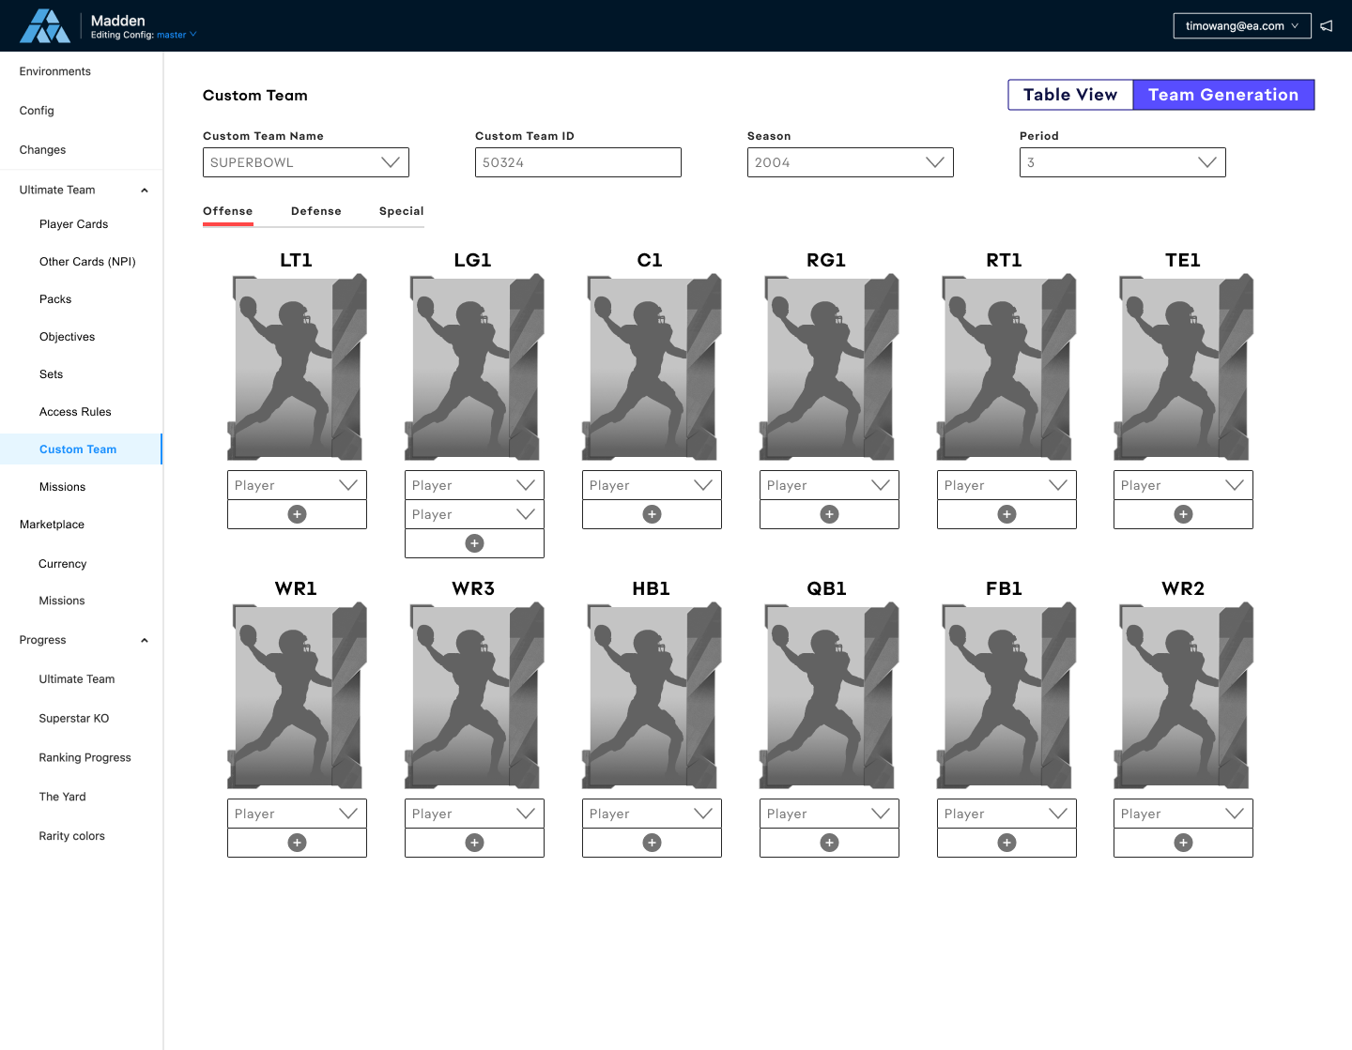This screenshot has height=1050, width=1352.
Task: Switch to the Defense tab
Action: 315,211
